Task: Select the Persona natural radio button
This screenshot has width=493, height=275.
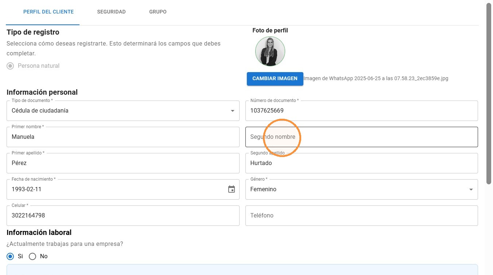Action: coord(11,66)
